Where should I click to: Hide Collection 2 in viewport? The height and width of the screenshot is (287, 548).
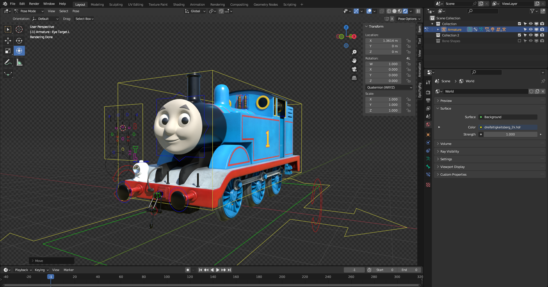coord(531,35)
